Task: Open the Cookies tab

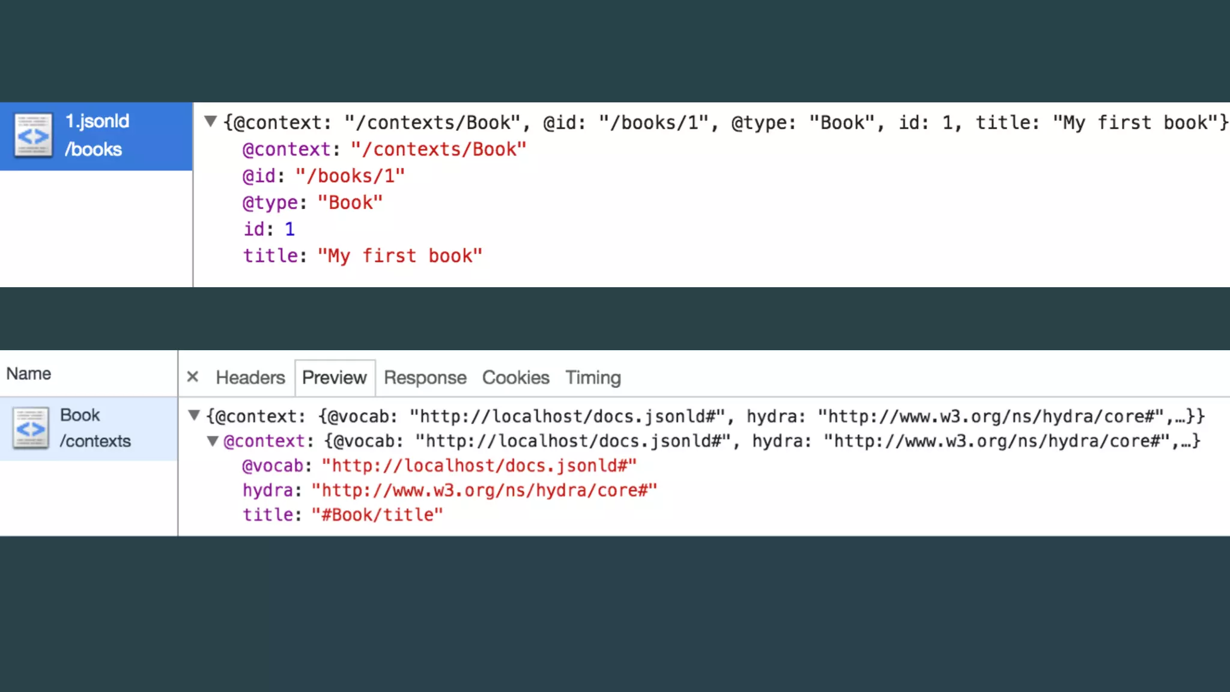Action: tap(515, 377)
